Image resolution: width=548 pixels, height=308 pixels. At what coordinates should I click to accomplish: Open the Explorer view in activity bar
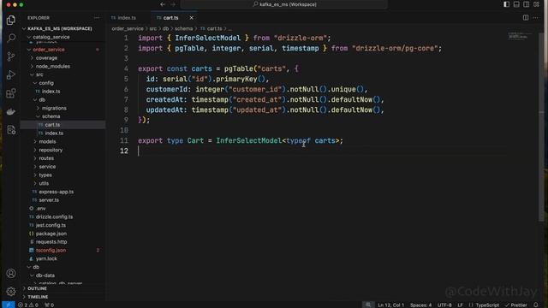(11, 20)
